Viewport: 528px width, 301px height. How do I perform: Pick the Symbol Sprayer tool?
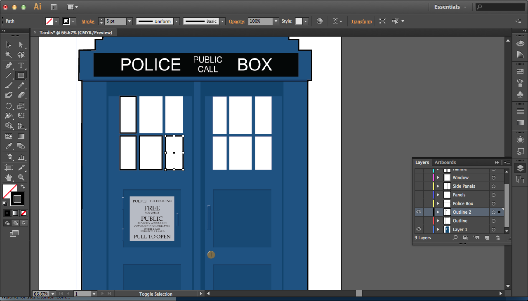pyautogui.click(x=9, y=157)
